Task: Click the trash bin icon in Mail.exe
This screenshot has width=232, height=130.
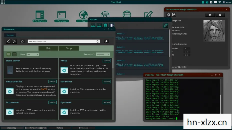Action: click(105, 25)
